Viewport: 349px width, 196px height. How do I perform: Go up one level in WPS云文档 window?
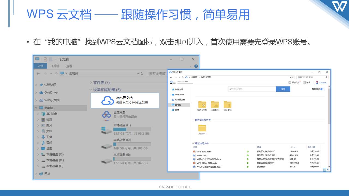[182, 77]
